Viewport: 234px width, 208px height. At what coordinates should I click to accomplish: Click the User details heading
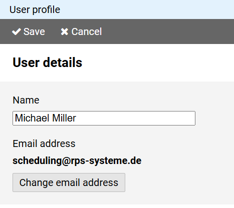click(48, 62)
